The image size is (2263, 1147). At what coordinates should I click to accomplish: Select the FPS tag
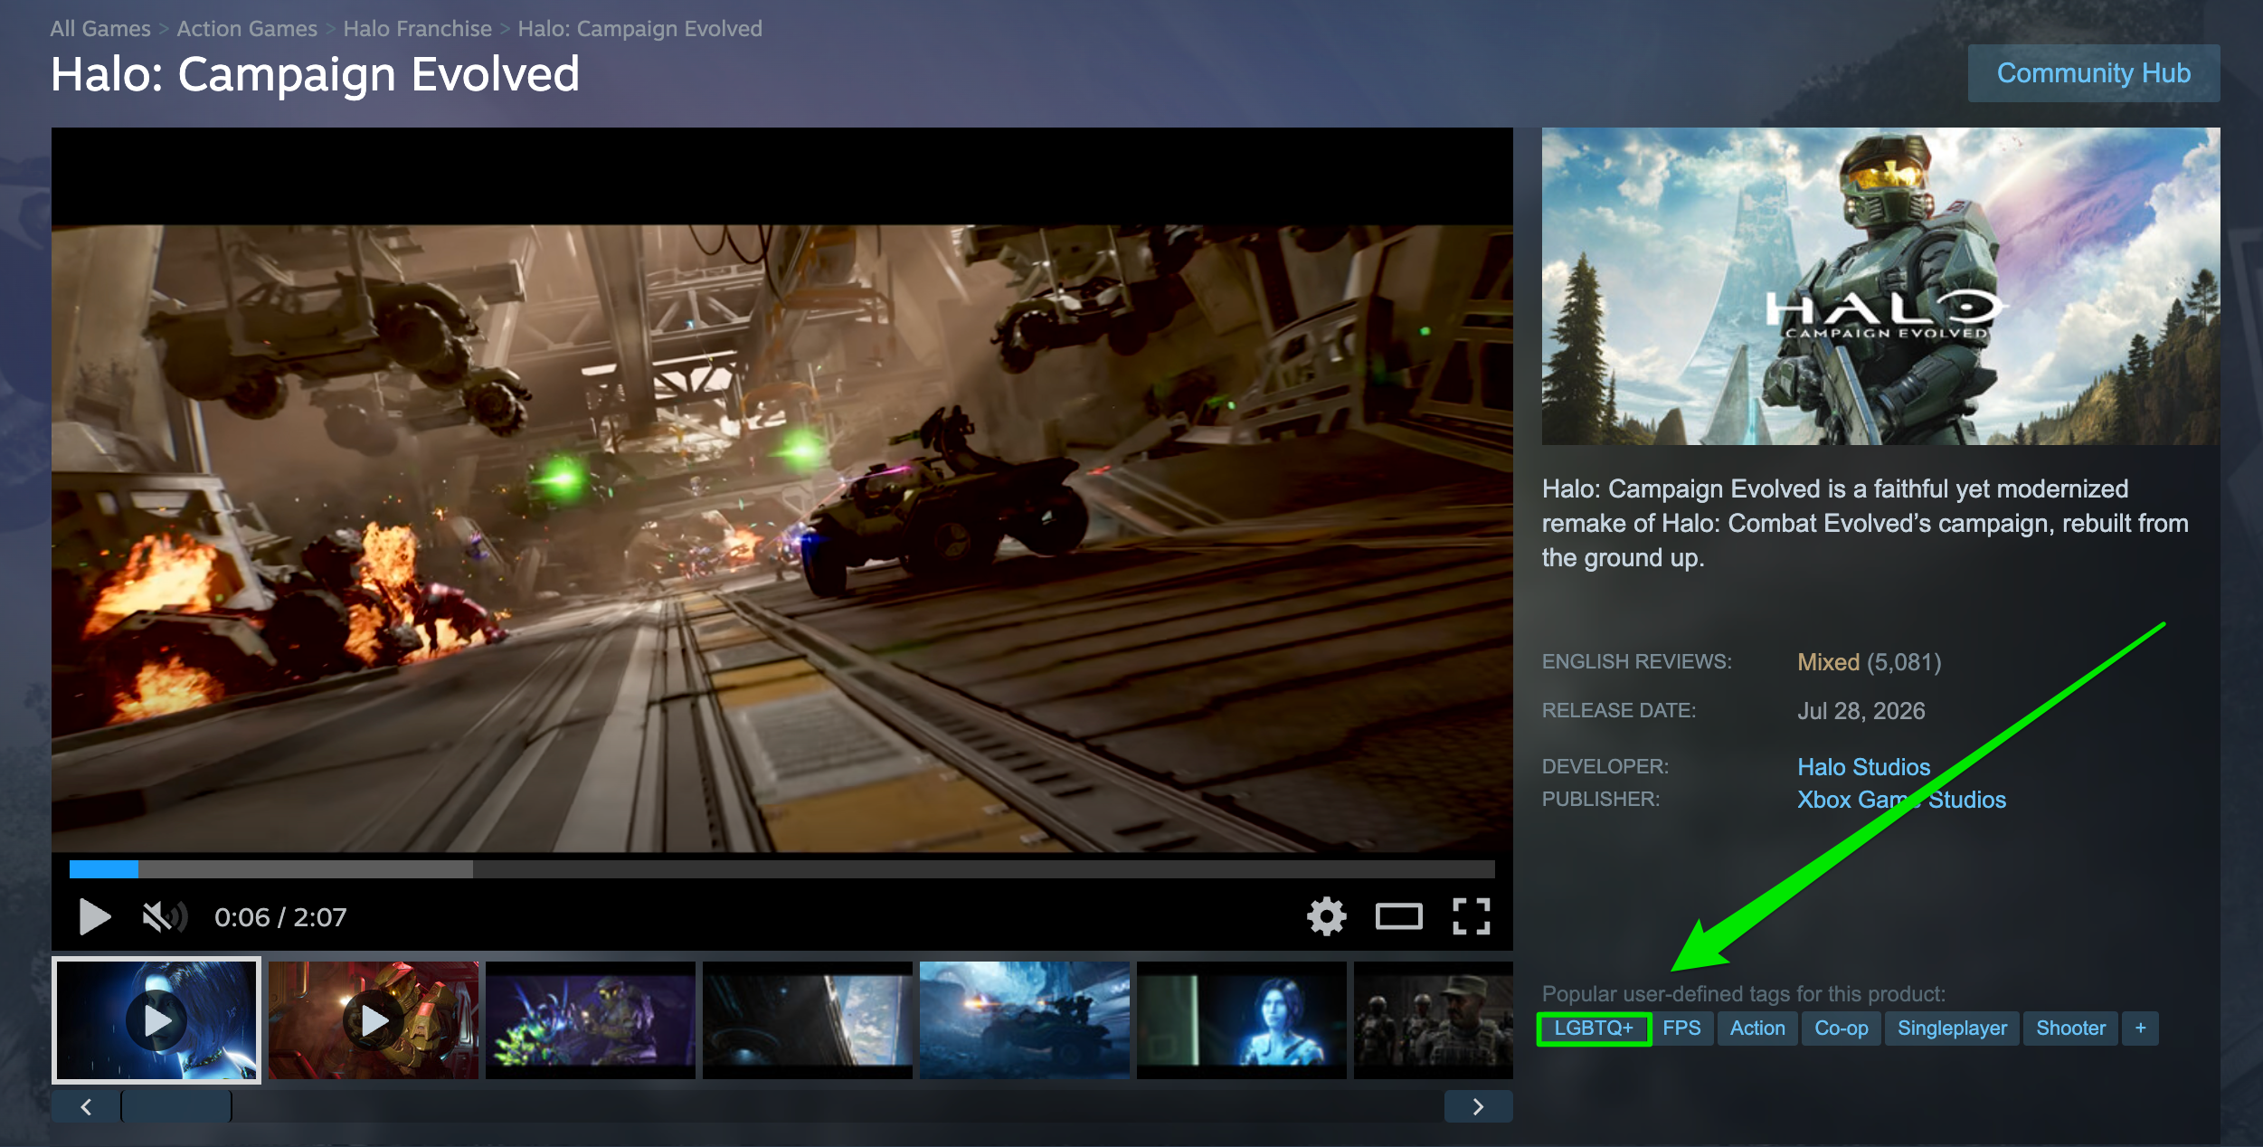tap(1681, 1029)
